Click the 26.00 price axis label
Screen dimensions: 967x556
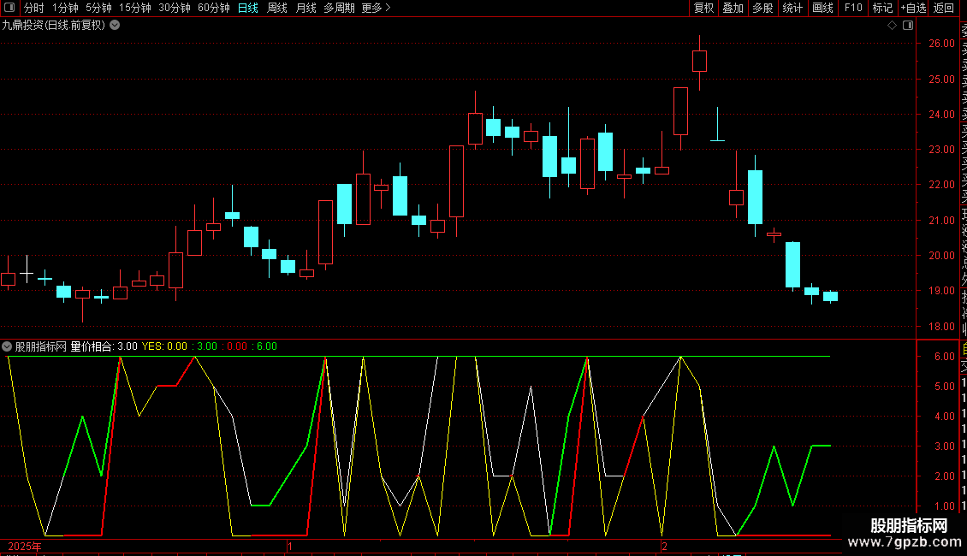click(941, 43)
